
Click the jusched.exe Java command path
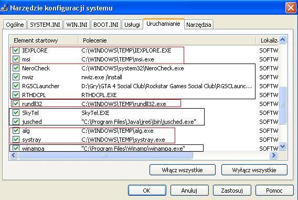pyautogui.click(x=139, y=122)
